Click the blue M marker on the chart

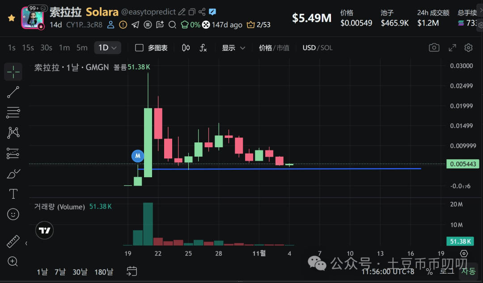pyautogui.click(x=138, y=156)
